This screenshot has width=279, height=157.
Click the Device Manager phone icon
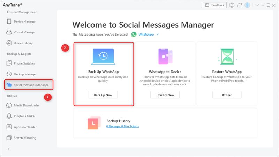coord(9,21)
